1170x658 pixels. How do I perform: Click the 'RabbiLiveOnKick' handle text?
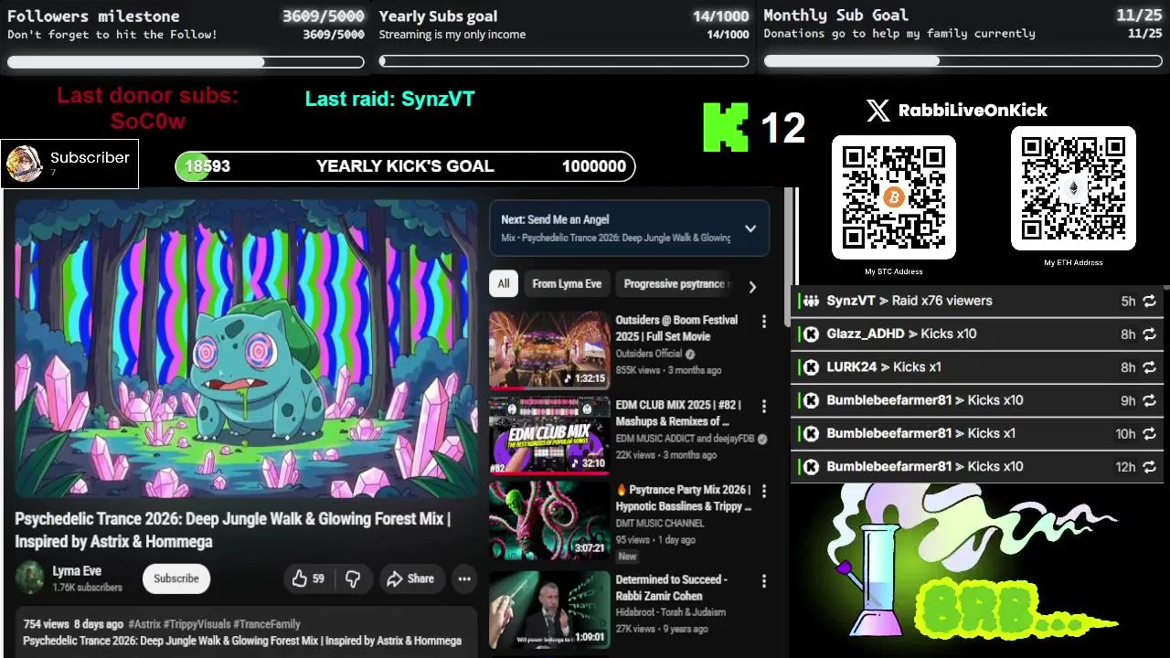pyautogui.click(x=973, y=111)
